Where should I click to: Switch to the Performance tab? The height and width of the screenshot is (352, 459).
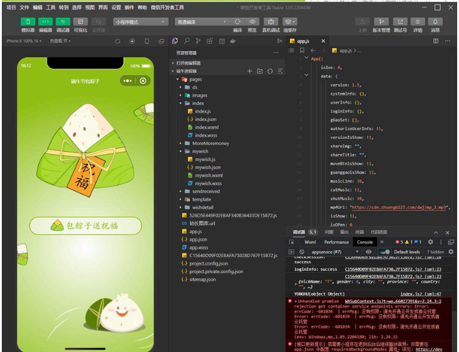[x=336, y=242]
